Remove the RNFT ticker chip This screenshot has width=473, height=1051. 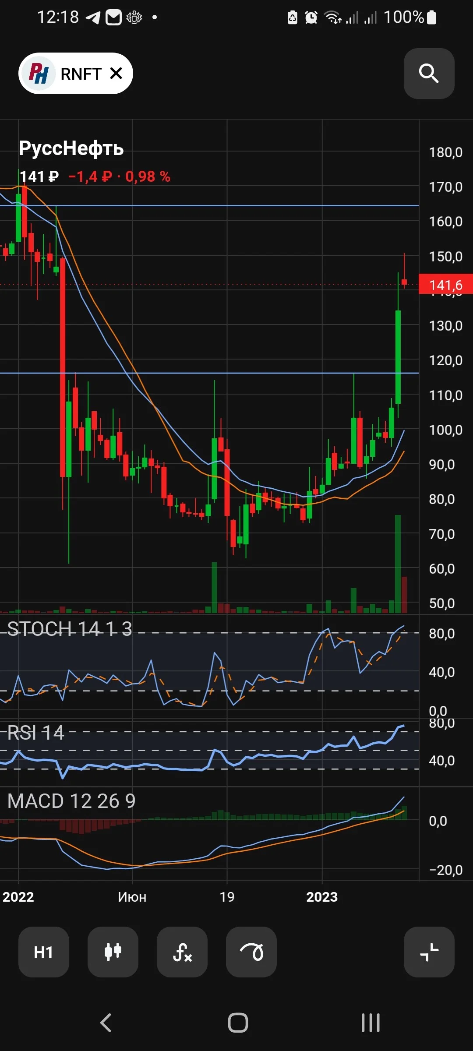pyautogui.click(x=116, y=73)
